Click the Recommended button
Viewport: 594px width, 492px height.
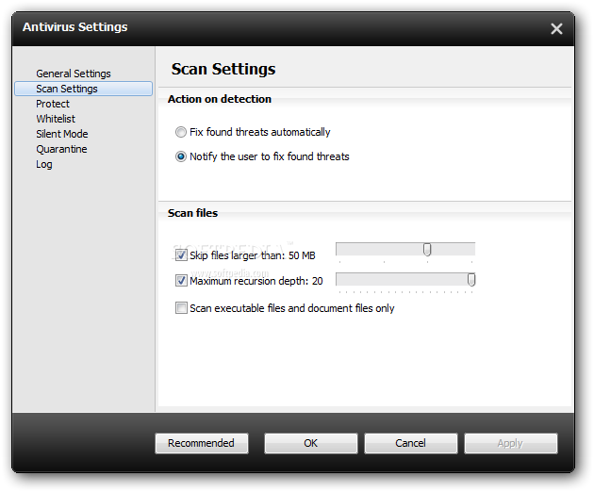click(x=202, y=443)
